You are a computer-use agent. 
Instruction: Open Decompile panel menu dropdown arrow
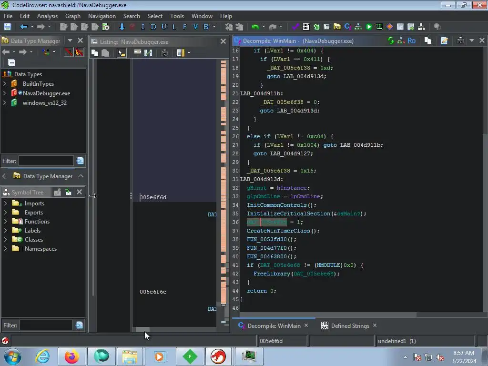click(471, 41)
